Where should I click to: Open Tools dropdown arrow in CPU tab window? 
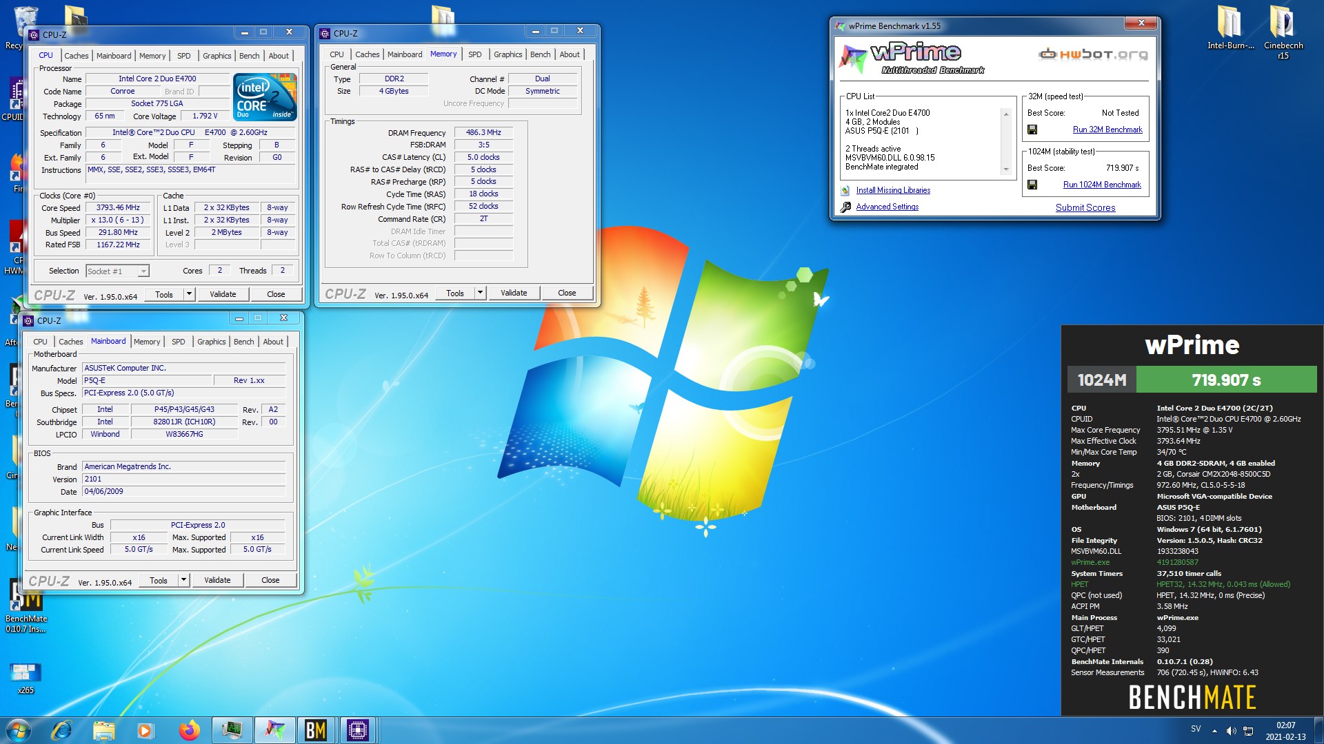coord(189,294)
